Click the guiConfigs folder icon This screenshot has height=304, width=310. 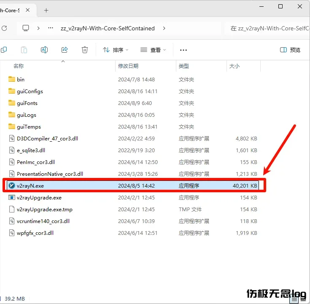(12, 91)
